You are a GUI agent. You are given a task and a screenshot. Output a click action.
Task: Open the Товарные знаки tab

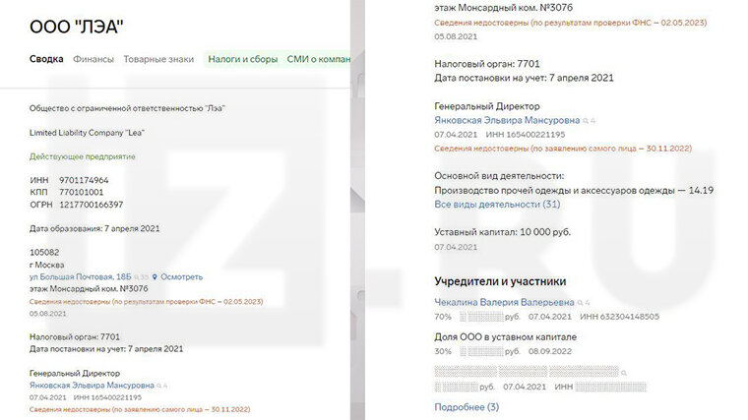pyautogui.click(x=158, y=59)
